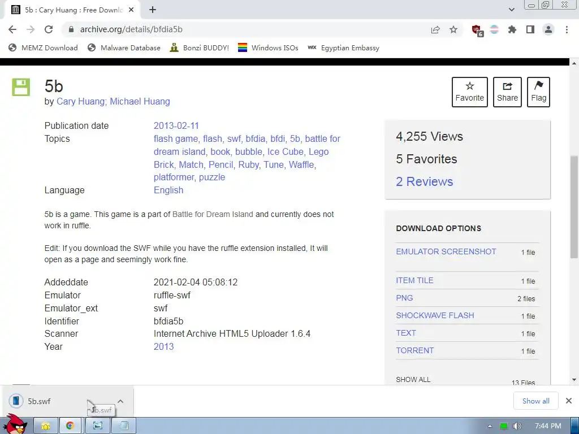Screen dimensions: 579x434
Task: Open the 'Ice Cube' topic link
Action: coord(286,151)
